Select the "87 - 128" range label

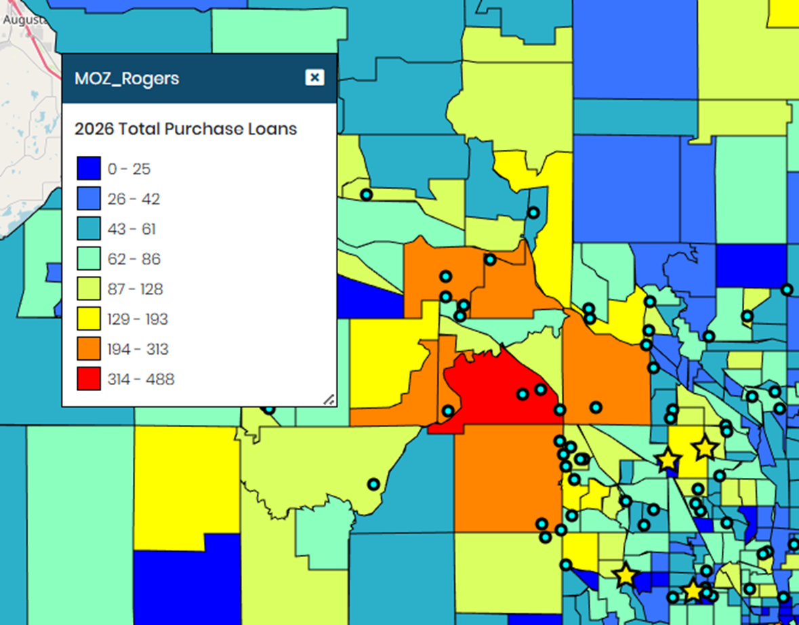tap(135, 289)
